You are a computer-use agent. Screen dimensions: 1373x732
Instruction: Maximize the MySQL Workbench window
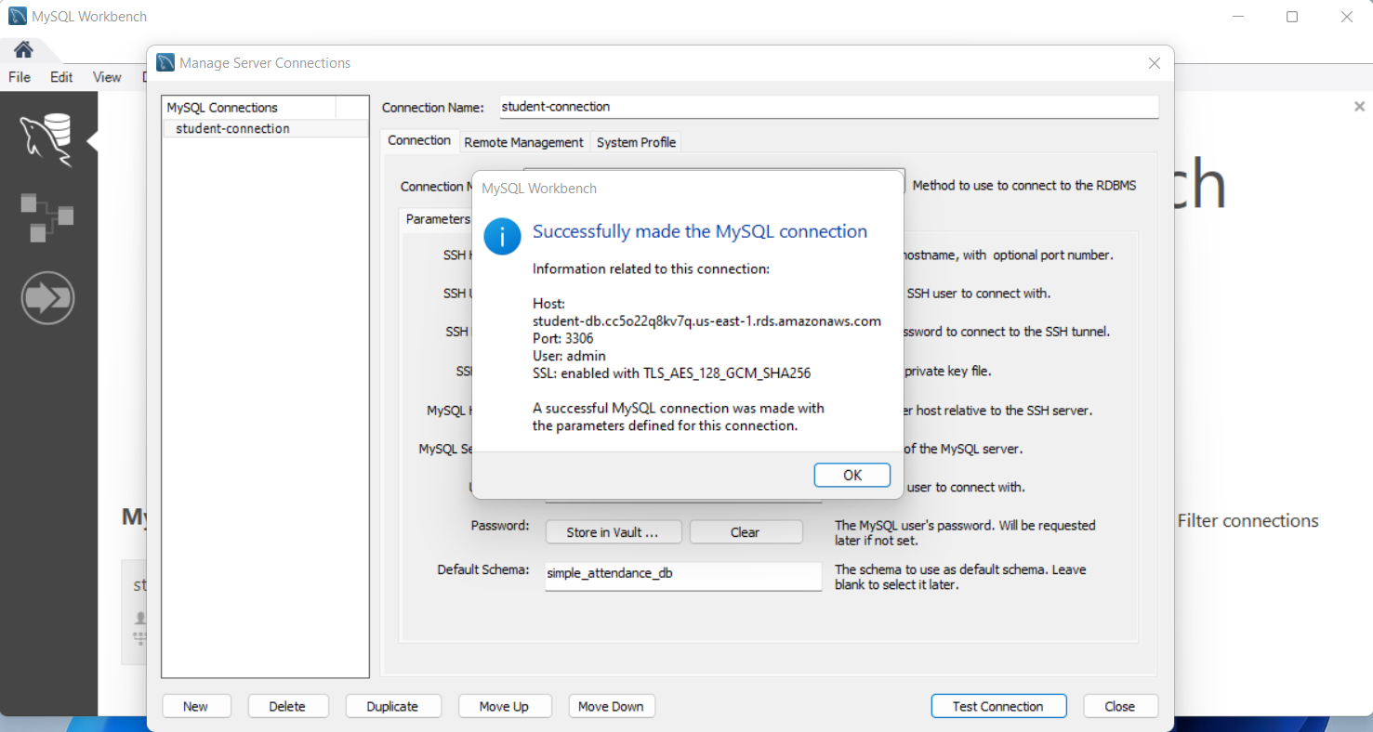1292,17
